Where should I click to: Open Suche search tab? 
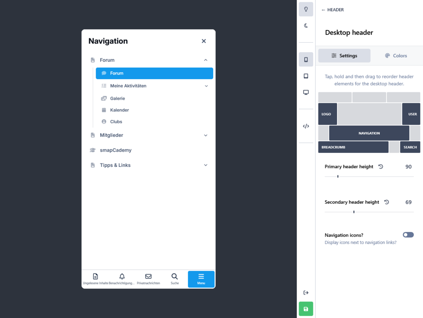pyautogui.click(x=175, y=279)
